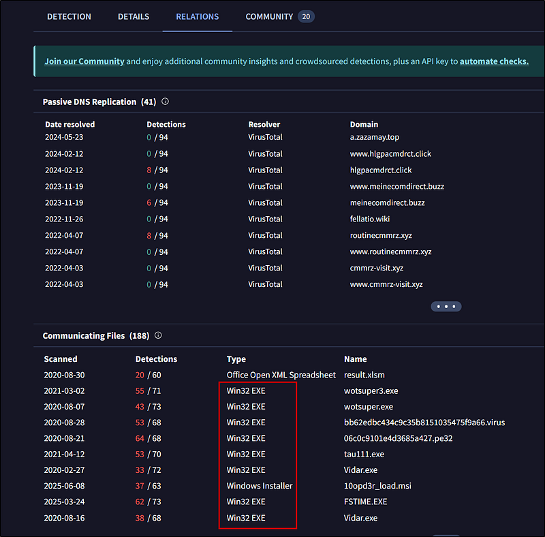Click the Join our Community link
The width and height of the screenshot is (545, 537).
coord(84,61)
